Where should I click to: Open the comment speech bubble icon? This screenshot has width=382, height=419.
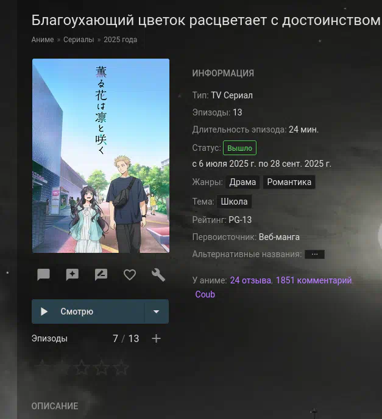43,275
